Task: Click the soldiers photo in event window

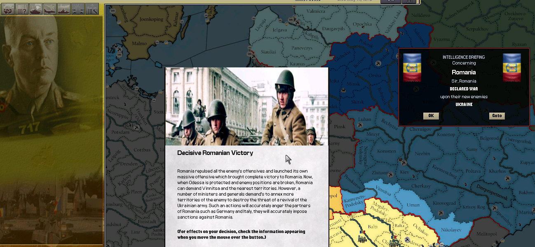Action: tap(246, 106)
